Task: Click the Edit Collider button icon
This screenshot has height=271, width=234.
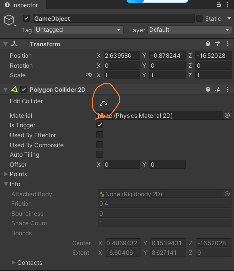Action: click(x=104, y=103)
